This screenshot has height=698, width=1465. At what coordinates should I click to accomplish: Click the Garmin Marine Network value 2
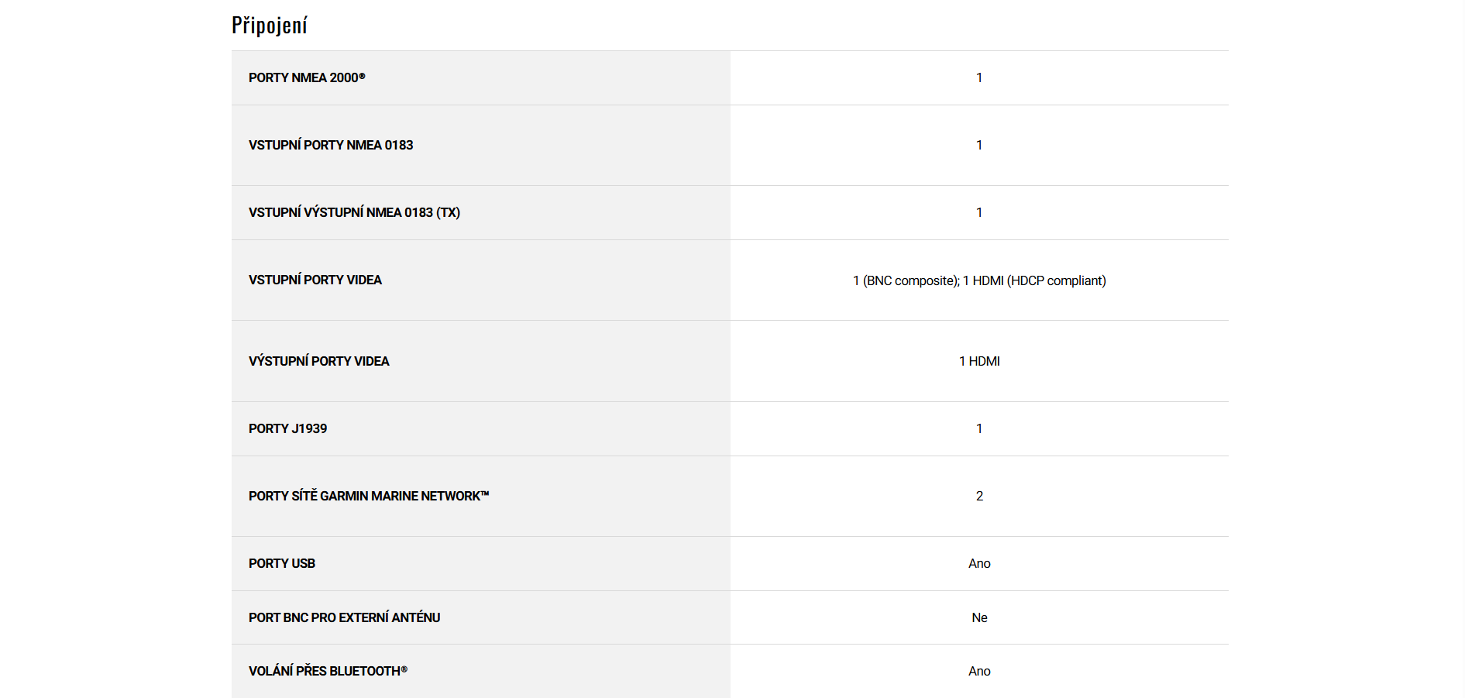979,496
